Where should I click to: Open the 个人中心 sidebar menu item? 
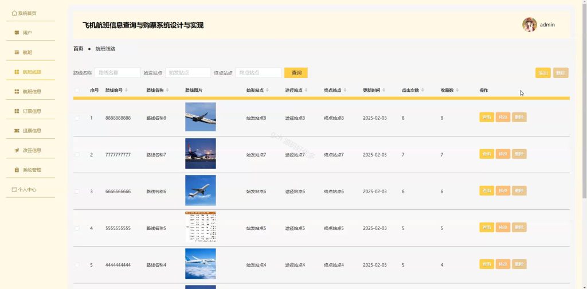click(x=30, y=189)
